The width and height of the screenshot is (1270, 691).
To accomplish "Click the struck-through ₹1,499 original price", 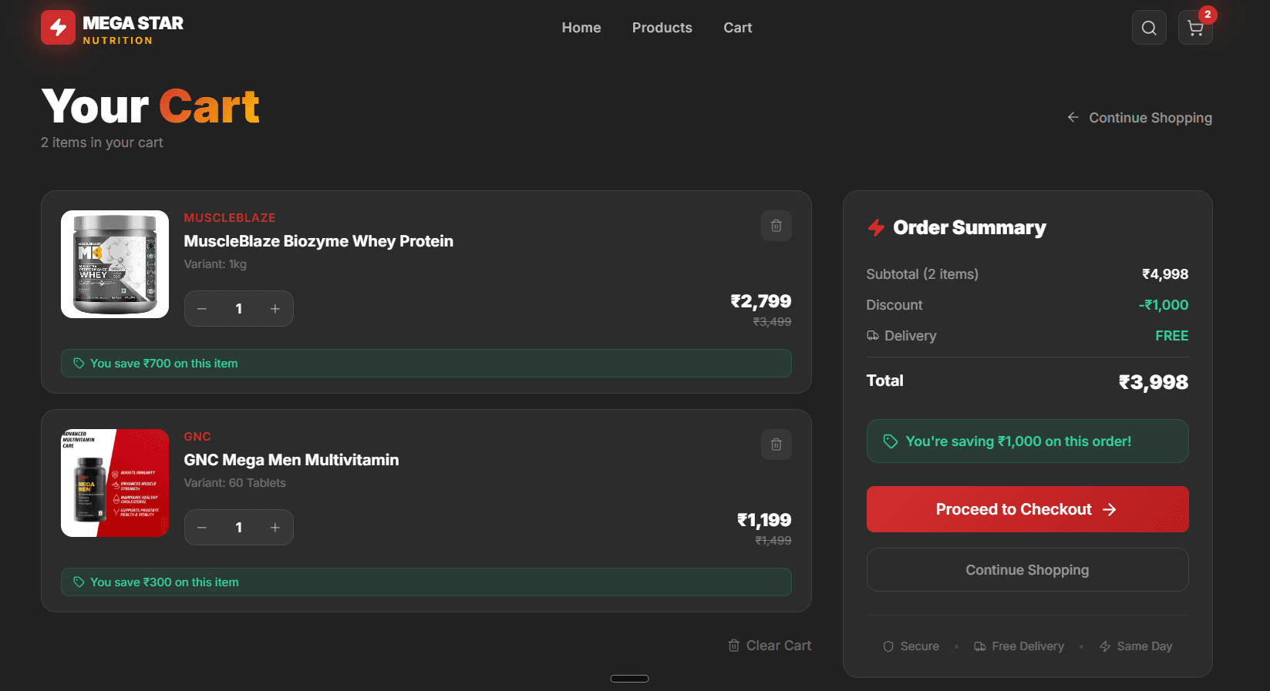I will tap(773, 541).
